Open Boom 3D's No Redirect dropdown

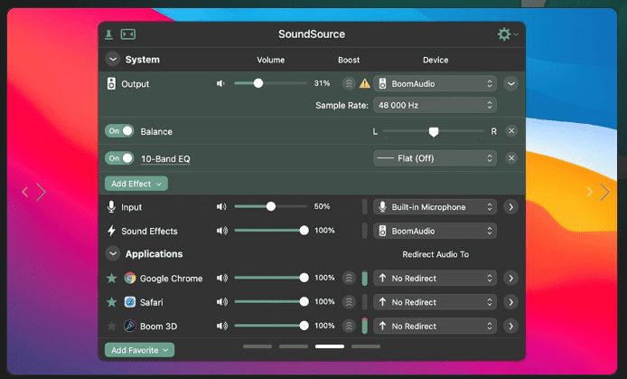click(x=435, y=327)
